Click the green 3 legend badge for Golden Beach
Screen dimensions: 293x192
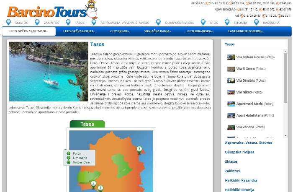click(68, 162)
